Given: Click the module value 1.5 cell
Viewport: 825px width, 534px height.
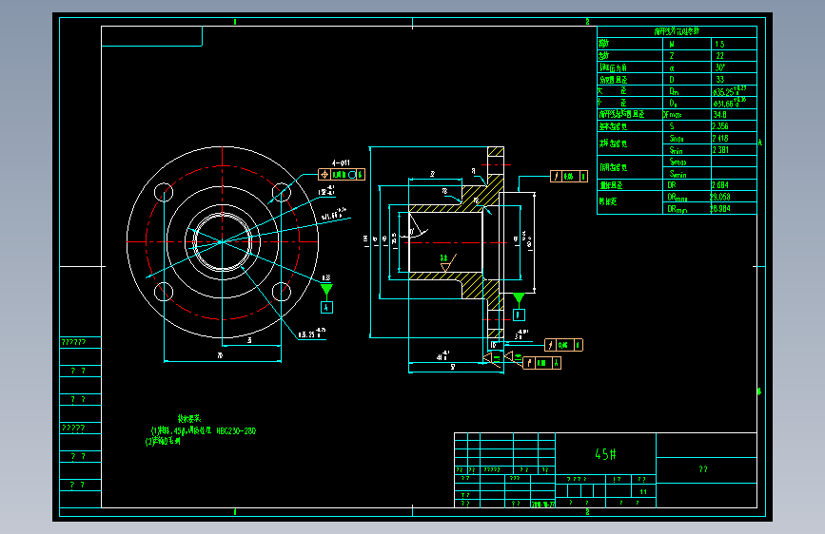Looking at the screenshot, I should pos(734,44).
